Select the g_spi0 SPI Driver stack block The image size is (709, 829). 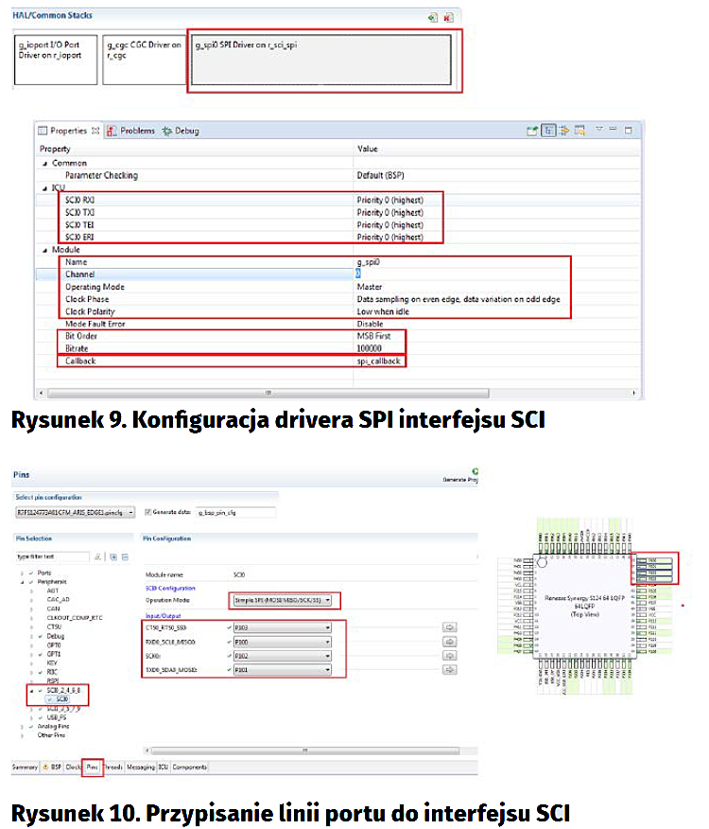coord(324,61)
